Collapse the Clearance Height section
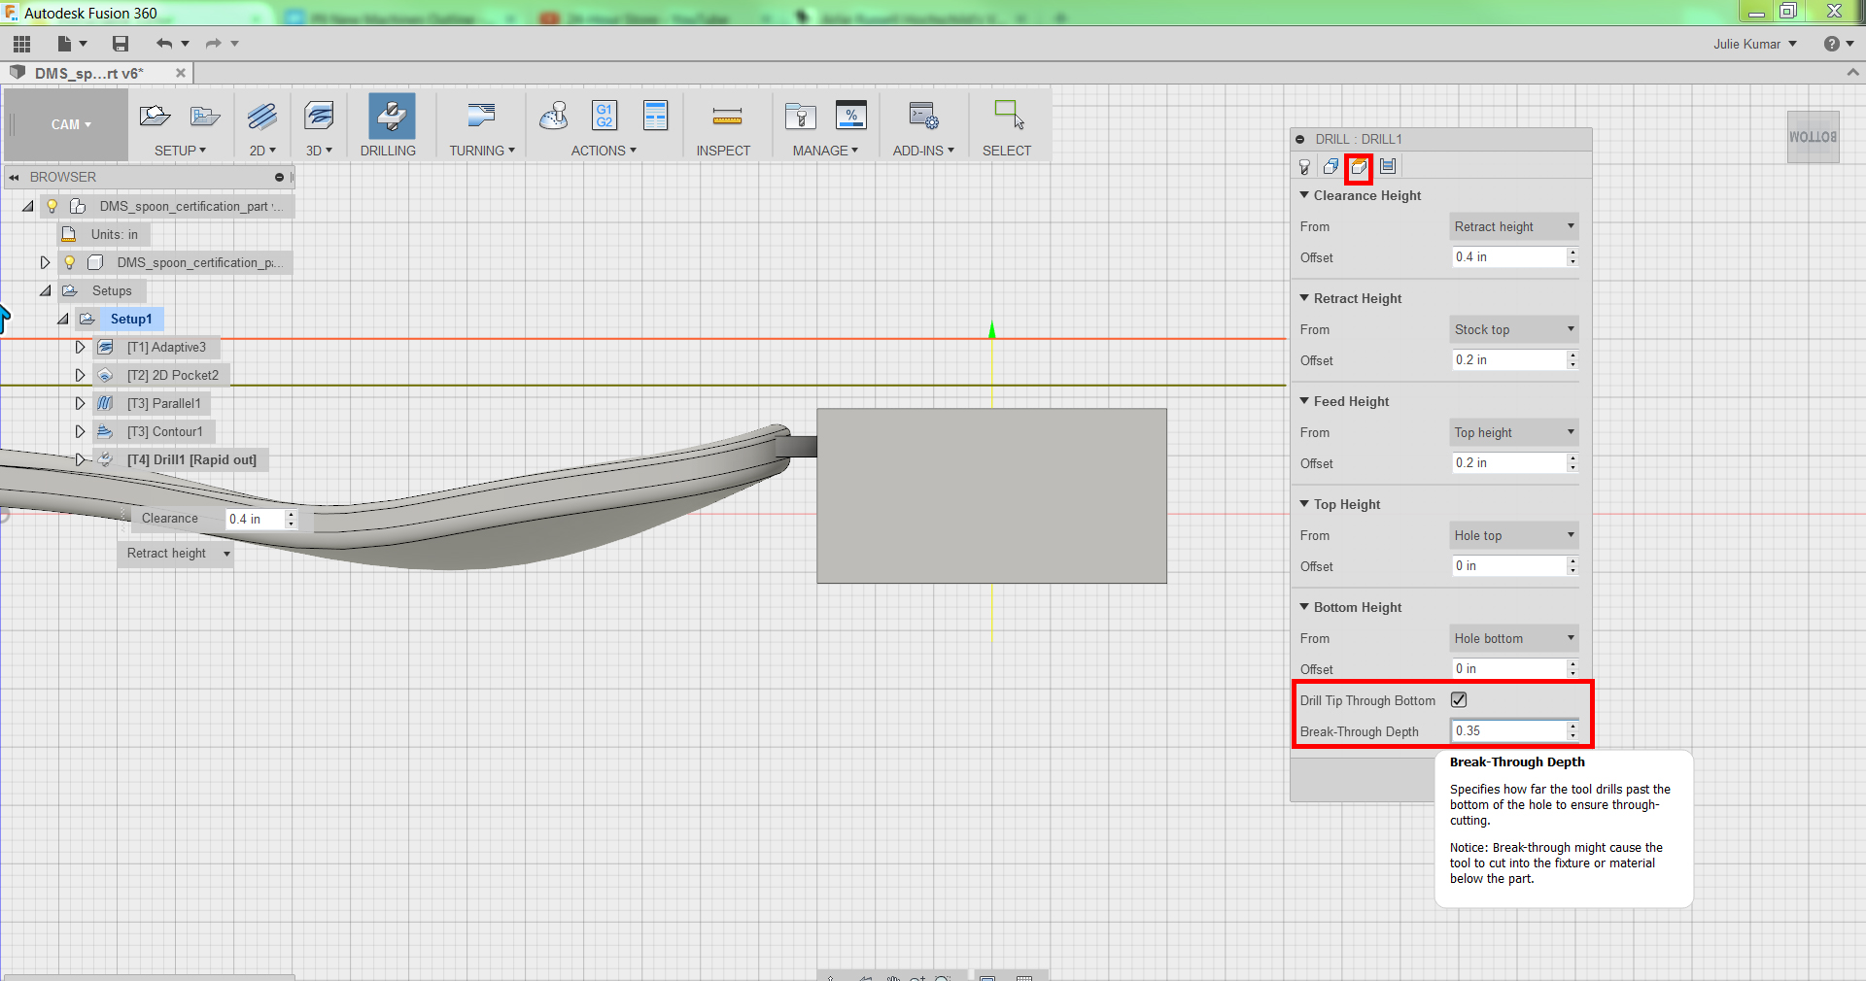Image resolution: width=1866 pixels, height=981 pixels. click(1304, 195)
